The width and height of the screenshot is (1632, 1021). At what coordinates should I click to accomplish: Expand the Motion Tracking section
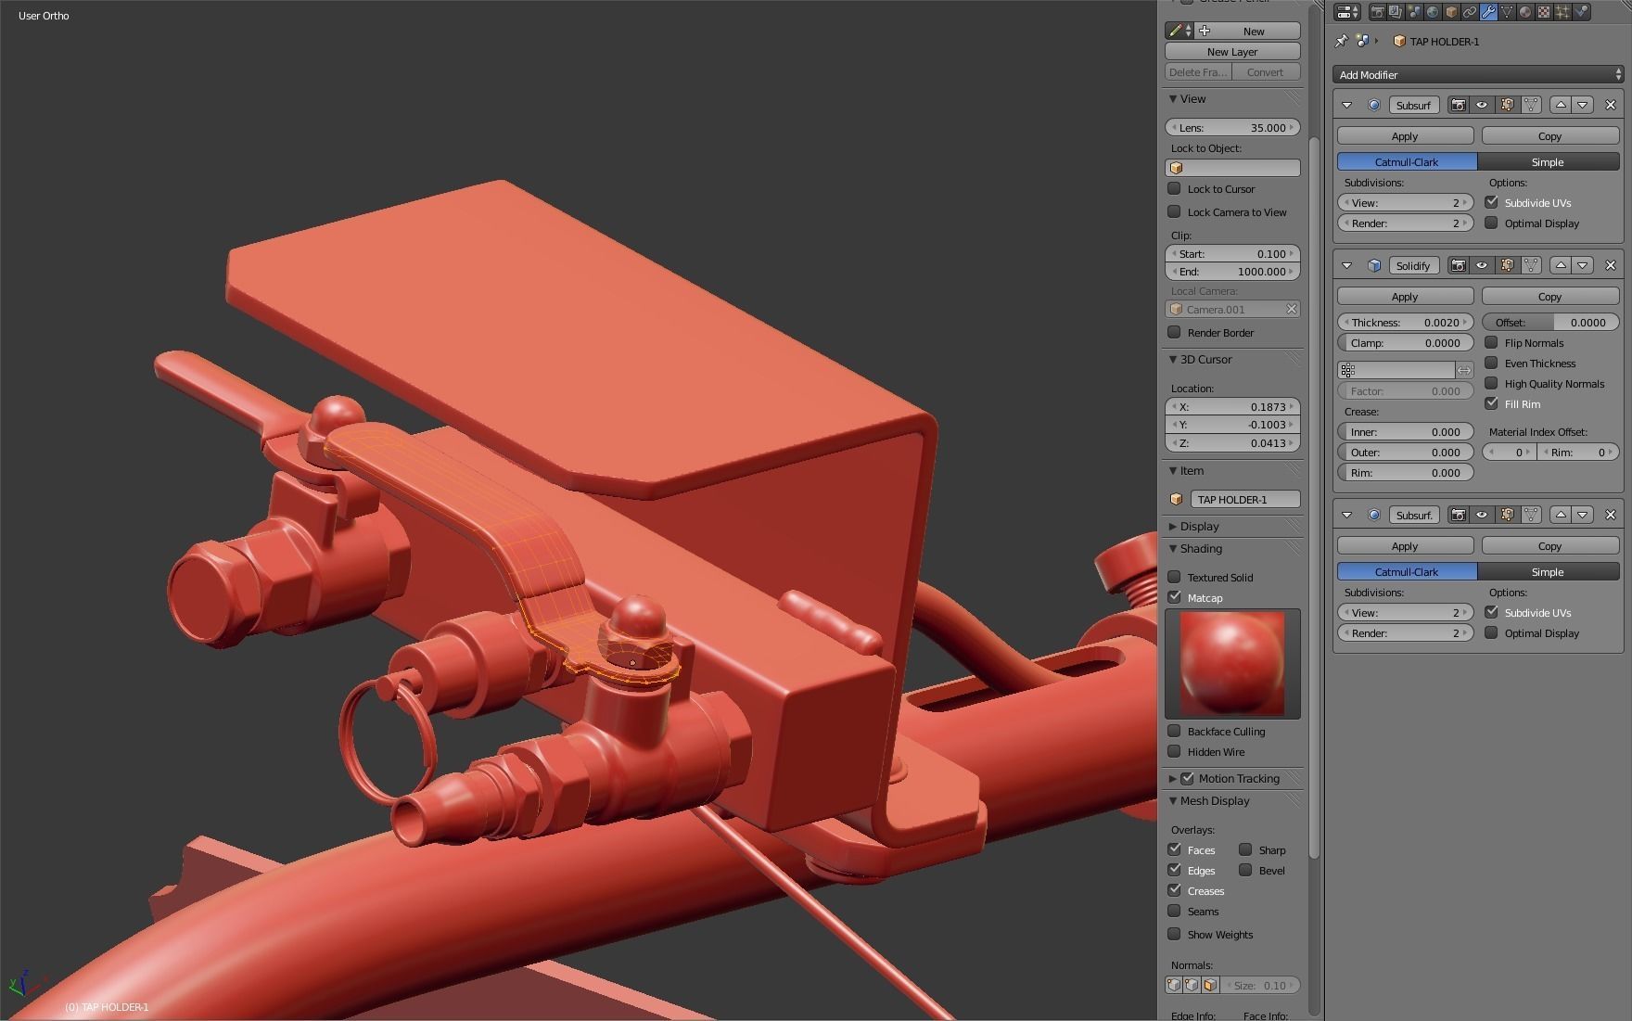(1173, 778)
